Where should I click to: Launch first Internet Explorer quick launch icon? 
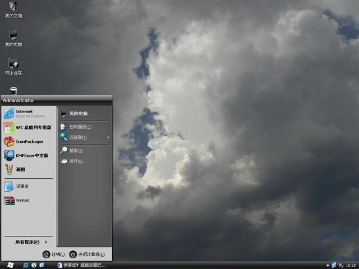tap(25, 265)
